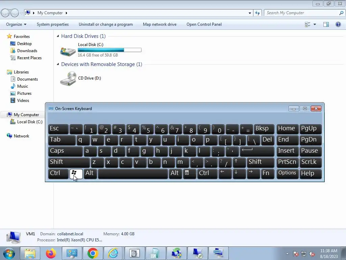Toggle the right Shift key
Viewport: 346px width, 260px height.
pos(261,163)
